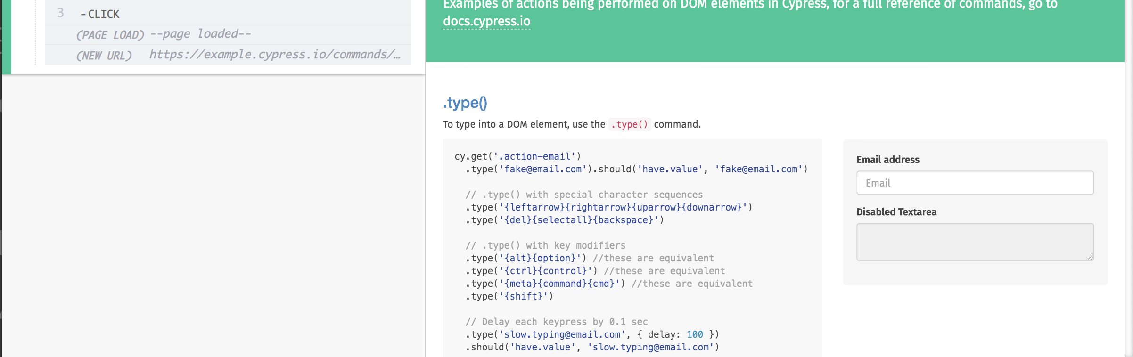Click the '{leftarrow}{rightarrow}{uparrow}{downarrow}' code line
Screen dimensions: 1133x357
(609, 207)
